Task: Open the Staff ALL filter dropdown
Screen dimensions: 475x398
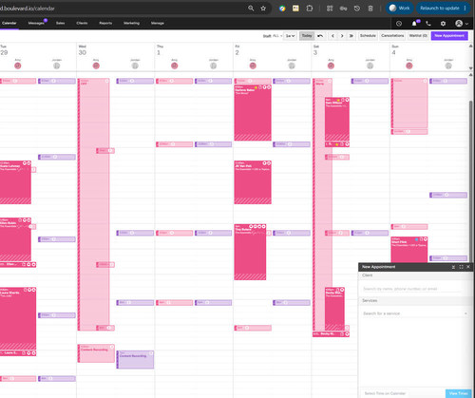Action: click(273, 36)
